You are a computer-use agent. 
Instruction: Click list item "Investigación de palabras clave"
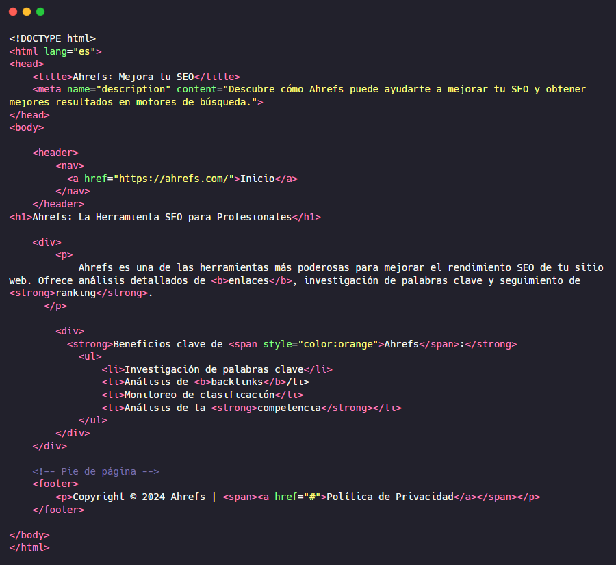pyautogui.click(x=214, y=369)
